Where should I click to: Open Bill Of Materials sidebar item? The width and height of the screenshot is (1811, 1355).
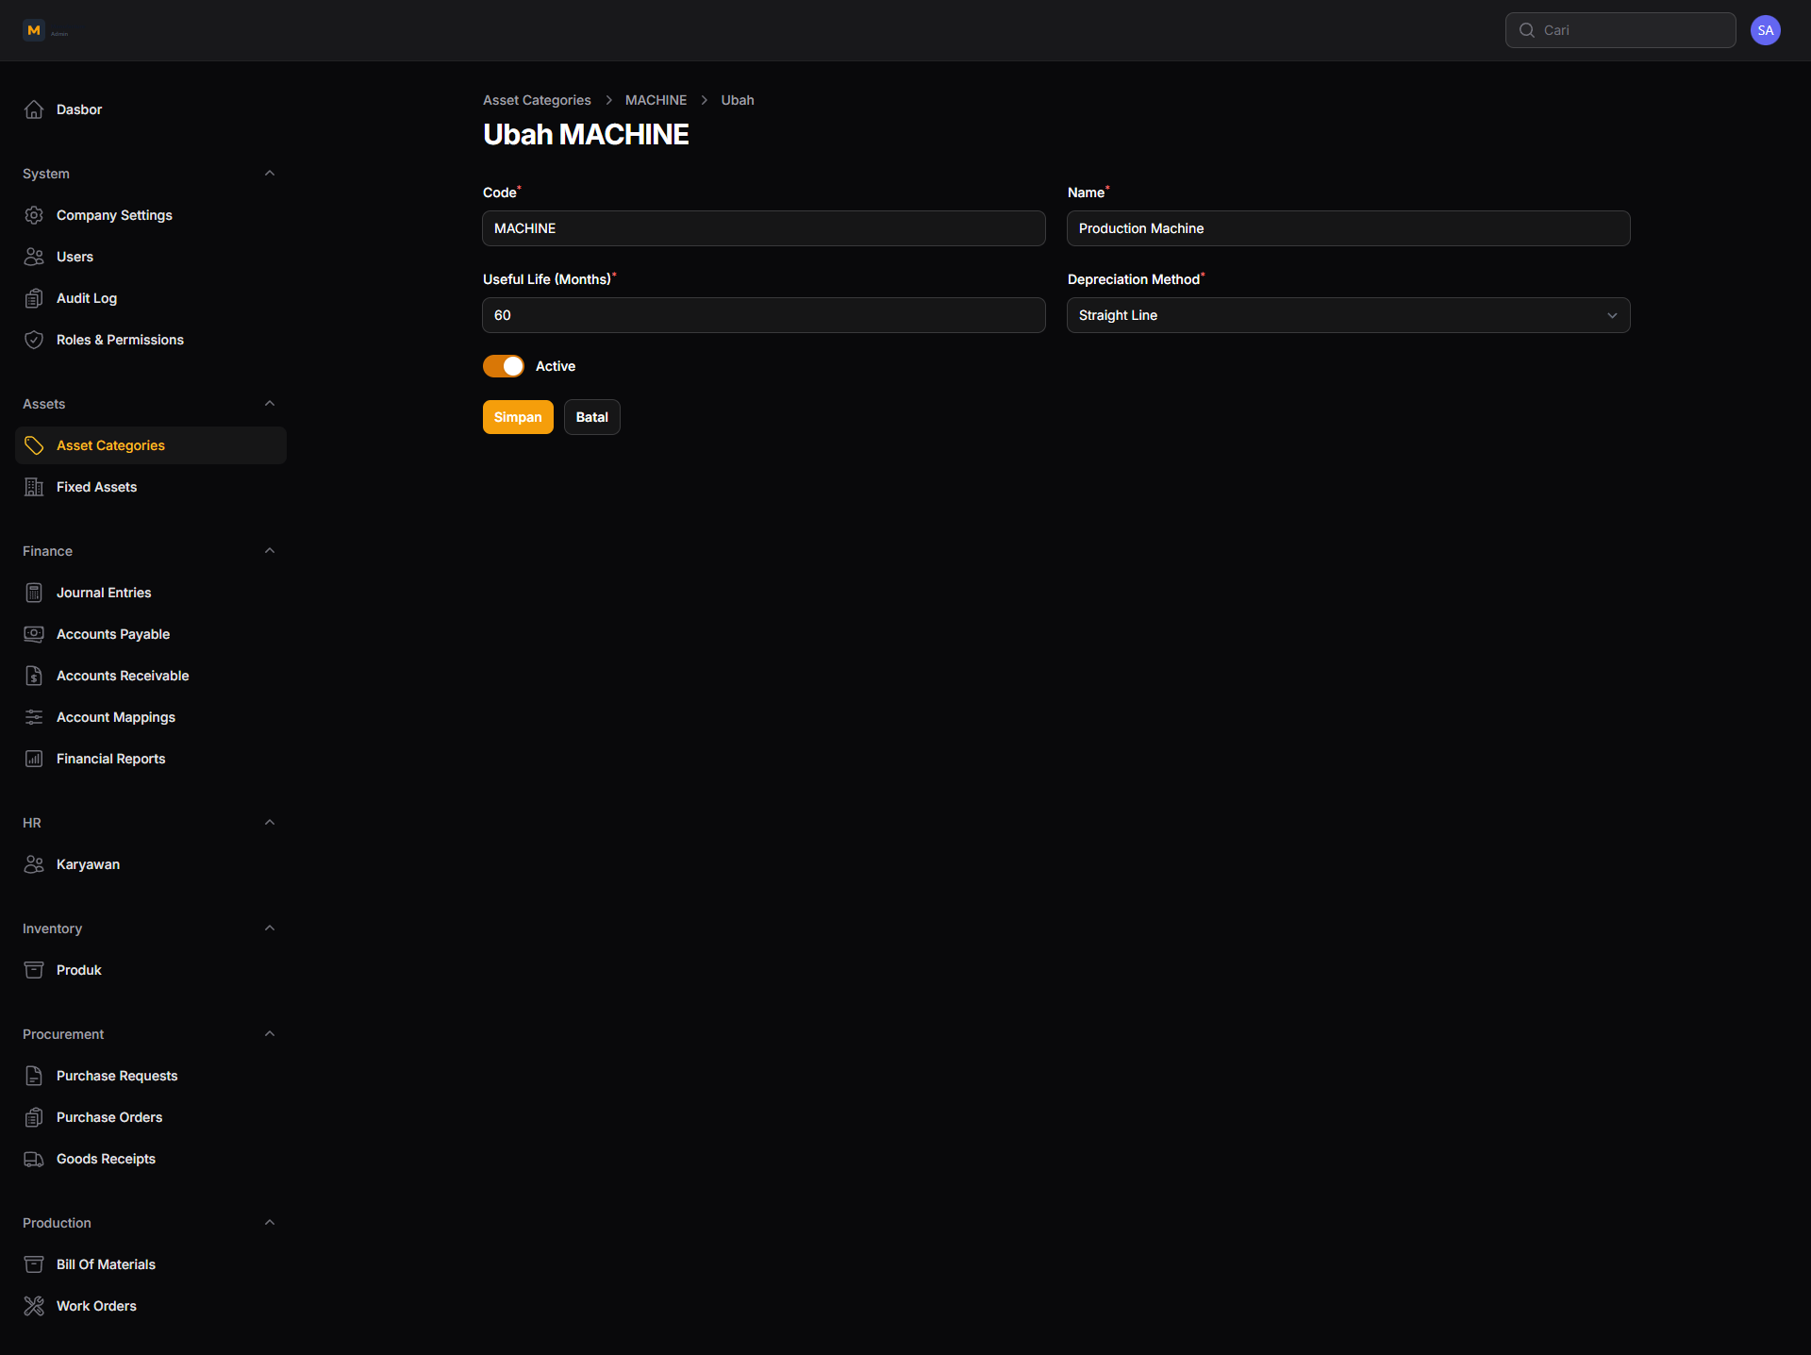click(x=151, y=1264)
